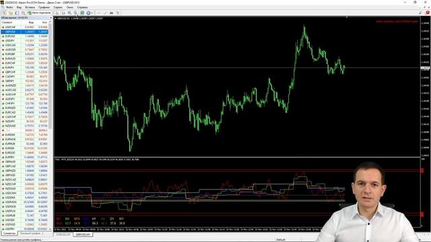
Task: Click the current price label on price scale
Action: pyautogui.click(x=425, y=68)
